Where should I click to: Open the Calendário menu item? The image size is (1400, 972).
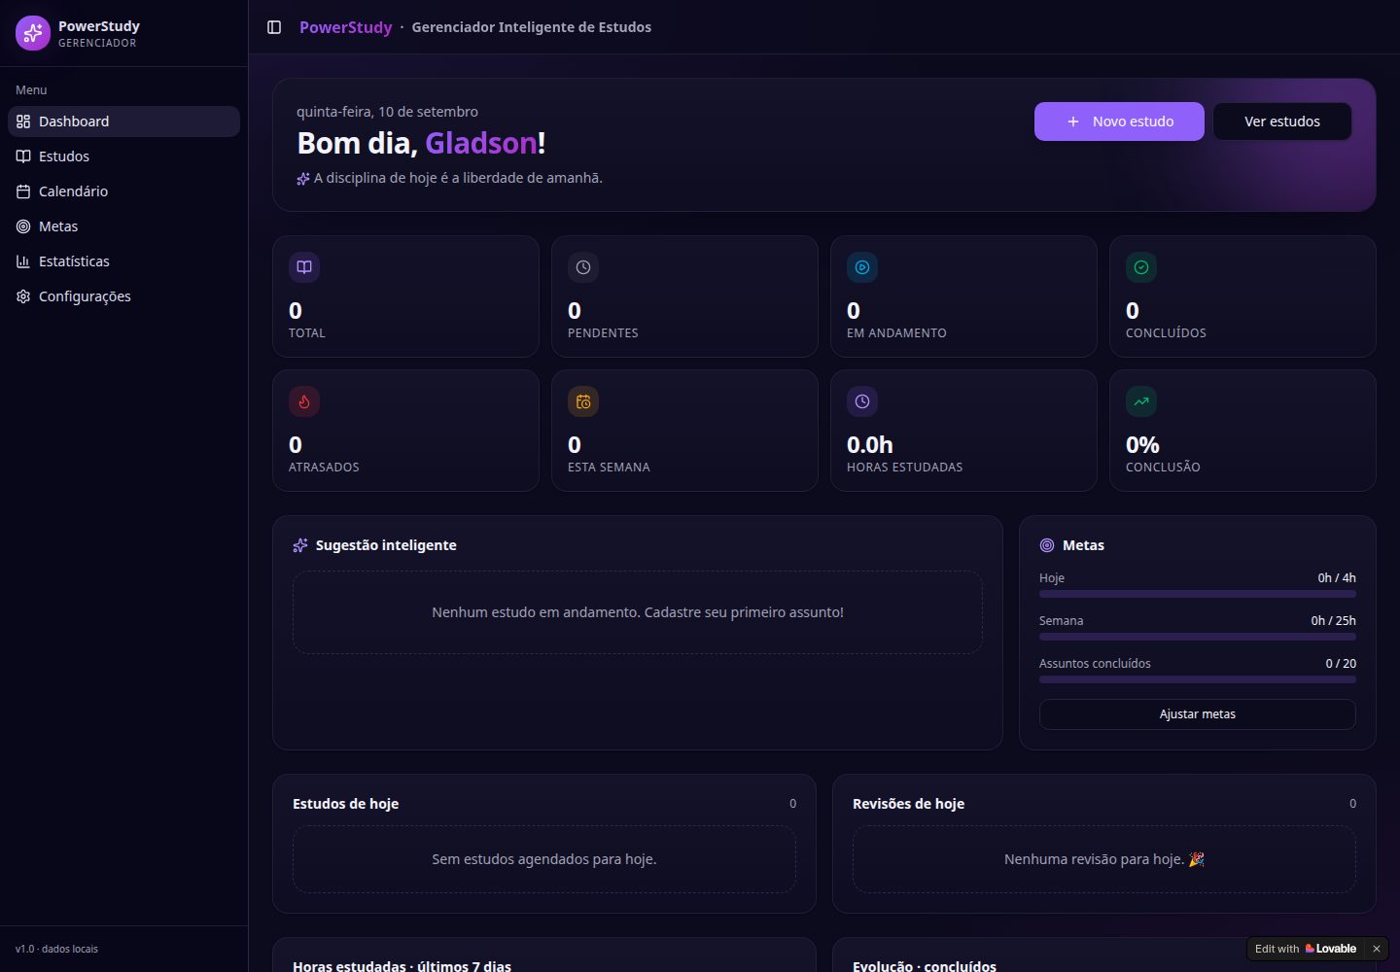tap(123, 191)
